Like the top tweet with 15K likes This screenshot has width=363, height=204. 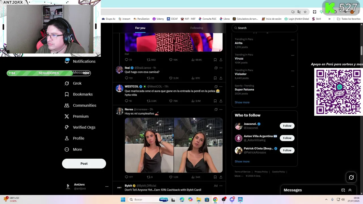171,60
